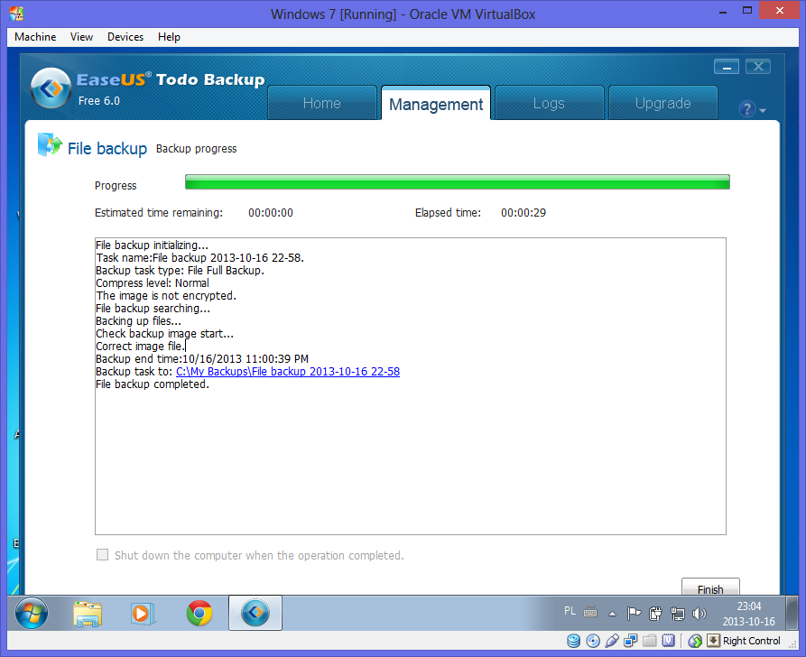Expand the help dropdown arrow
806x657 pixels.
point(763,110)
